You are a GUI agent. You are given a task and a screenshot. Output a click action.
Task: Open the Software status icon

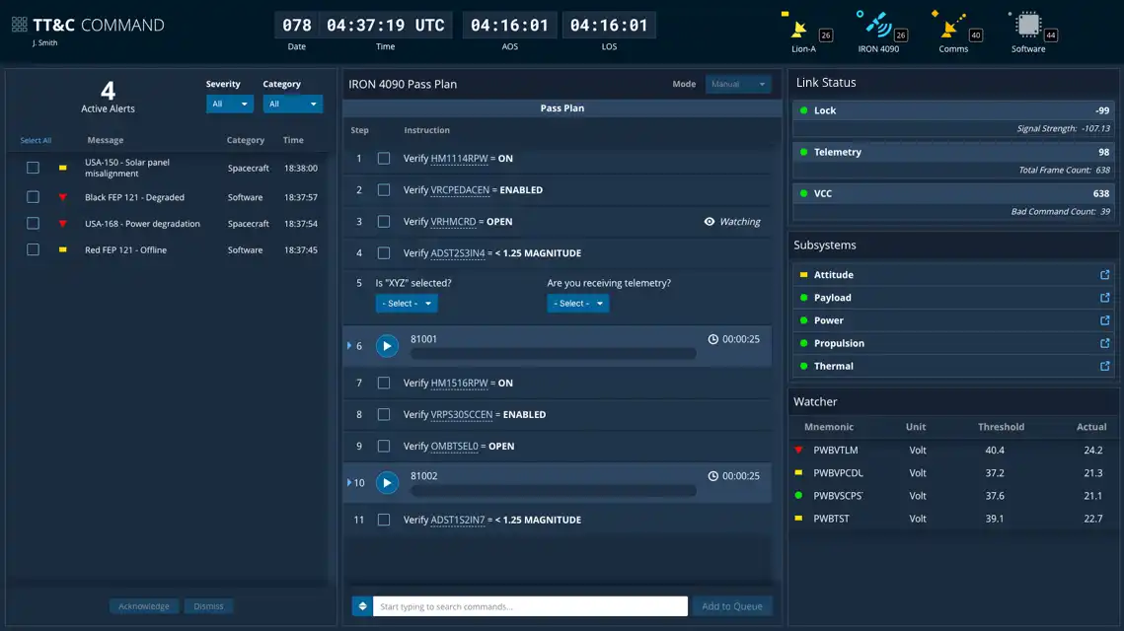pyautogui.click(x=1028, y=25)
